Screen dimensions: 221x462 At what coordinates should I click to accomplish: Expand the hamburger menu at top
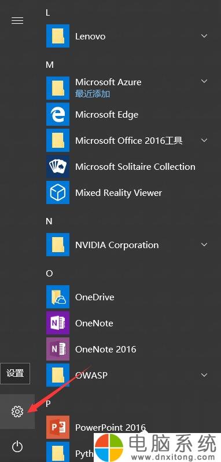(17, 20)
